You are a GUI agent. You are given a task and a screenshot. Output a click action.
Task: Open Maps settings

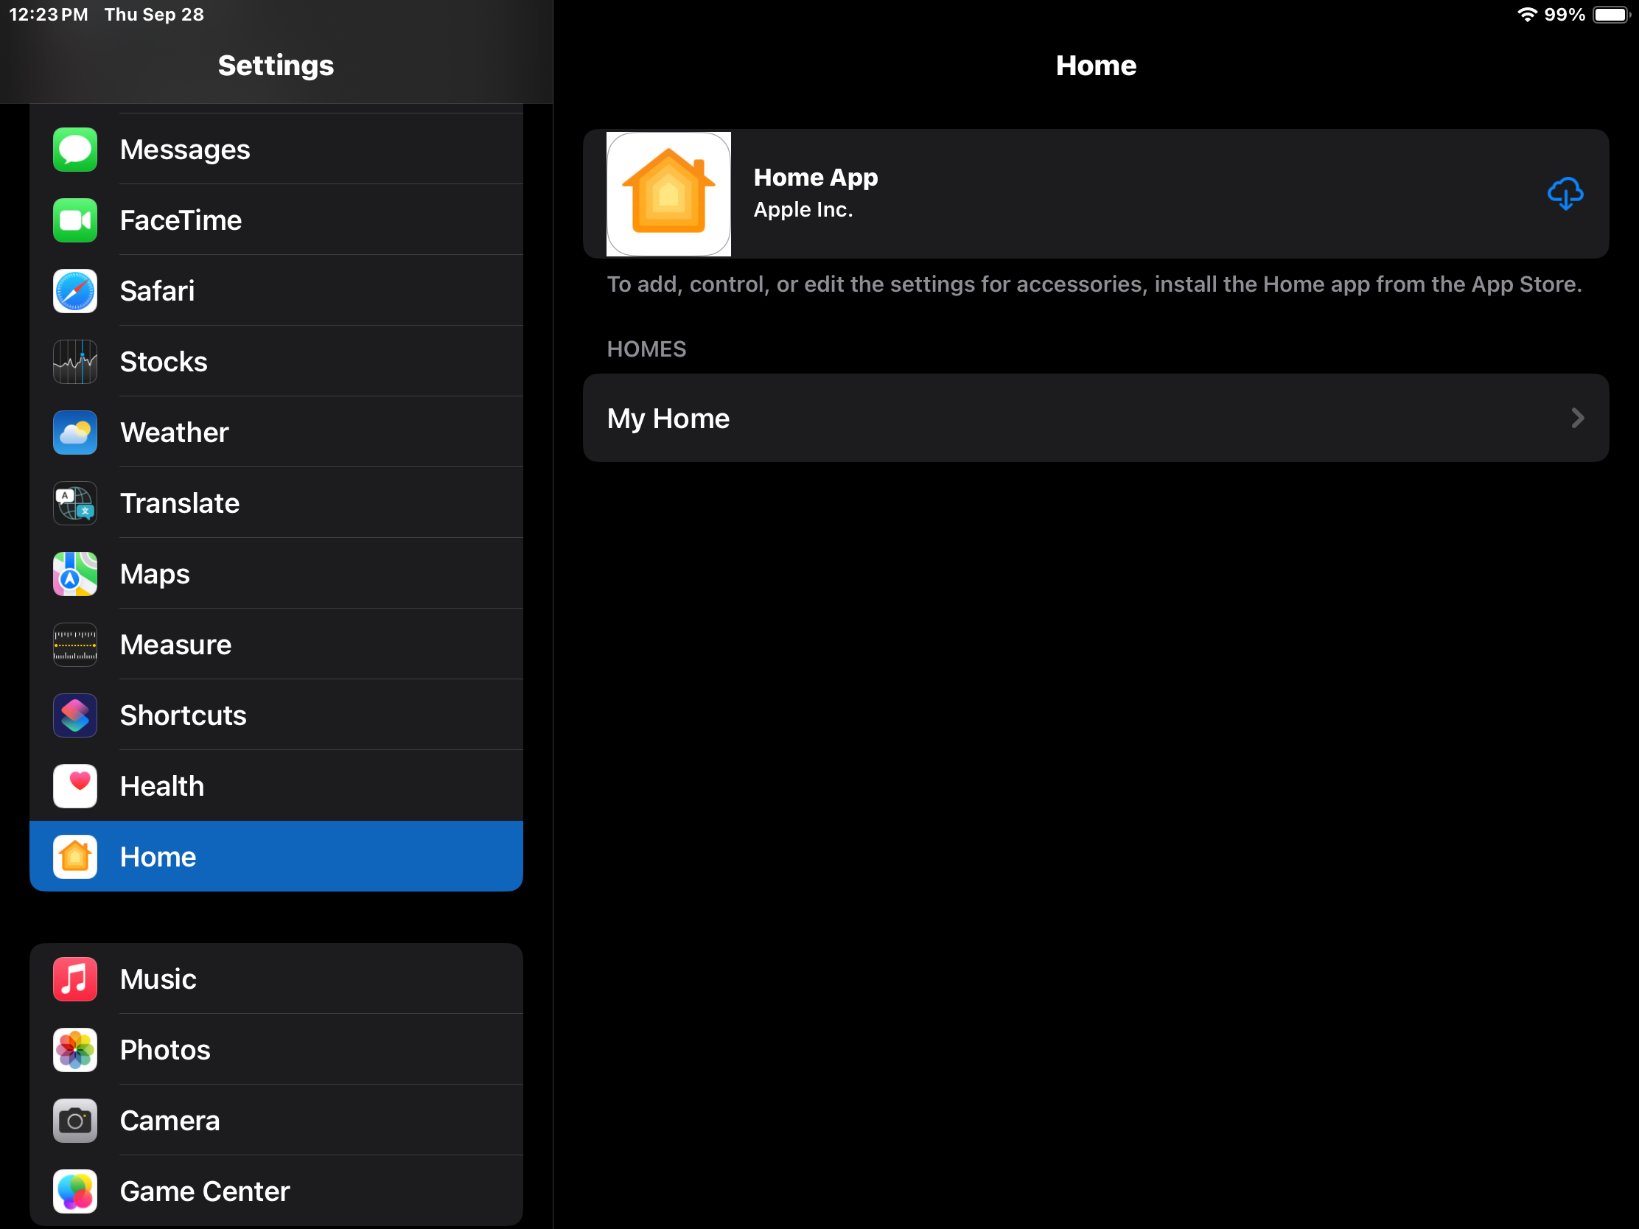click(154, 573)
